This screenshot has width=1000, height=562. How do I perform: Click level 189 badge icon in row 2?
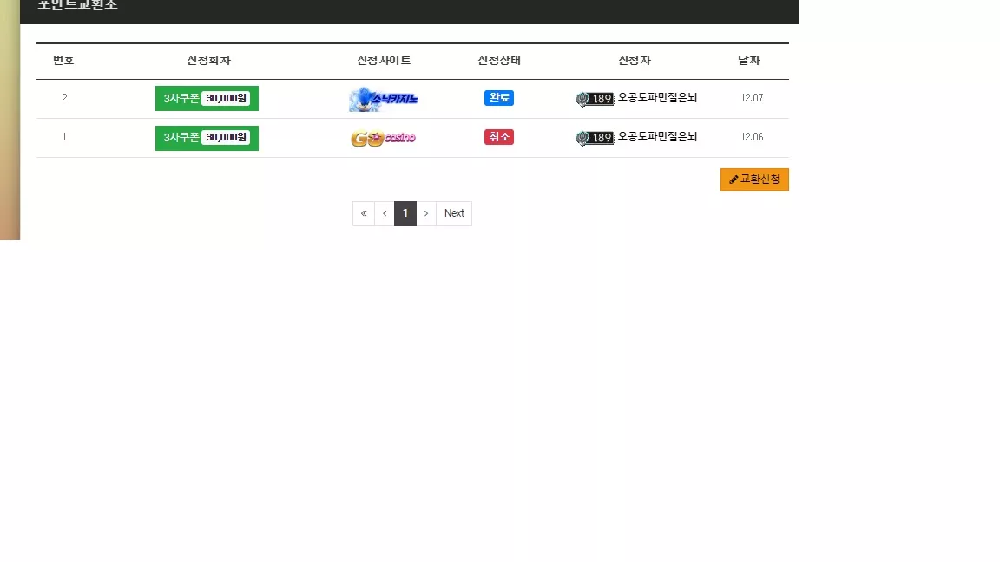(595, 99)
